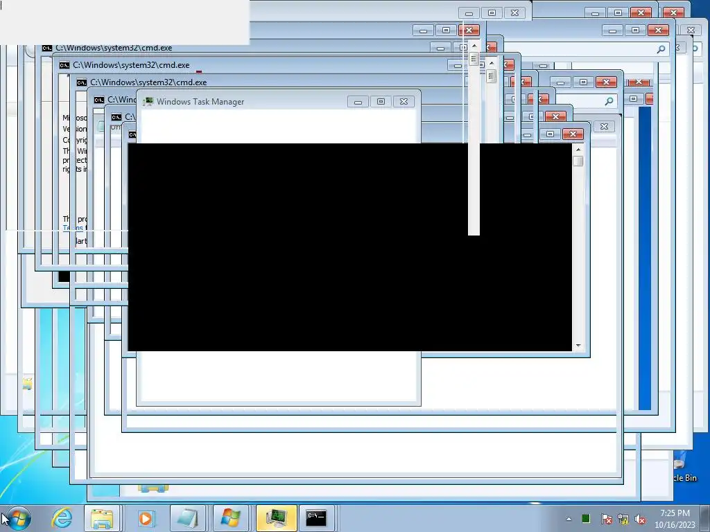Image resolution: width=710 pixels, height=532 pixels.
Task: Close the frontmost black command prompt window
Action: pos(573,134)
